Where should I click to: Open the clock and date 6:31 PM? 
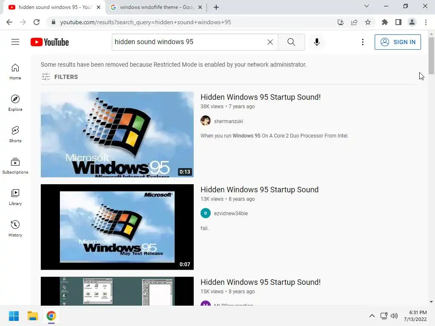[415, 316]
